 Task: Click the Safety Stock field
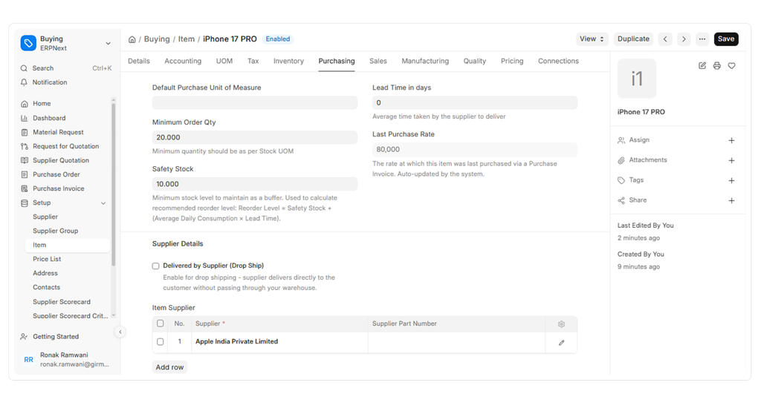[255, 184]
